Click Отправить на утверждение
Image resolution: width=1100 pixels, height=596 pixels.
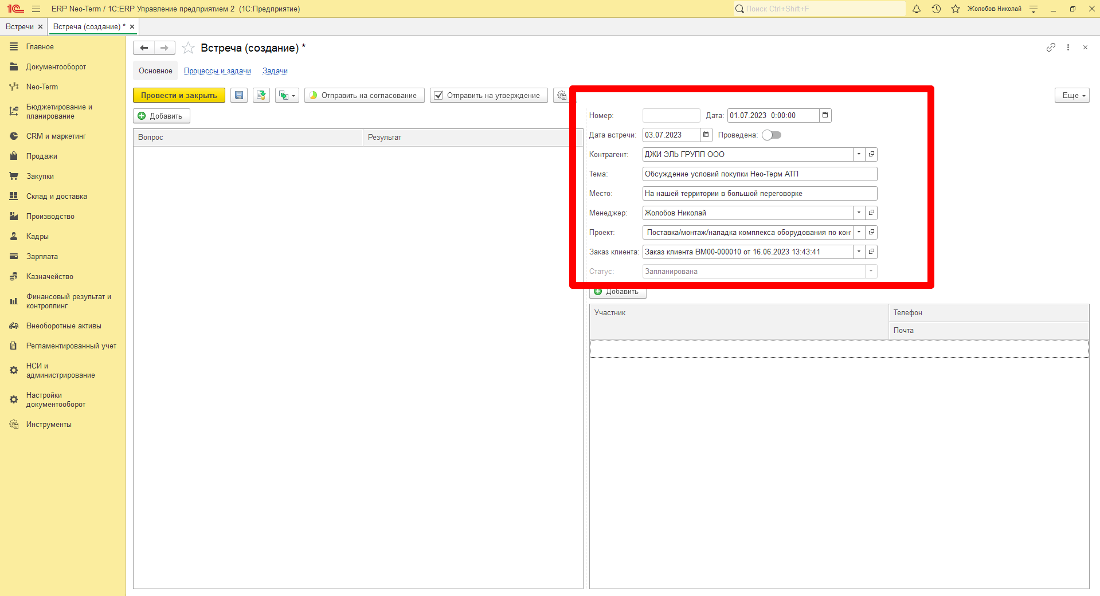pos(489,95)
